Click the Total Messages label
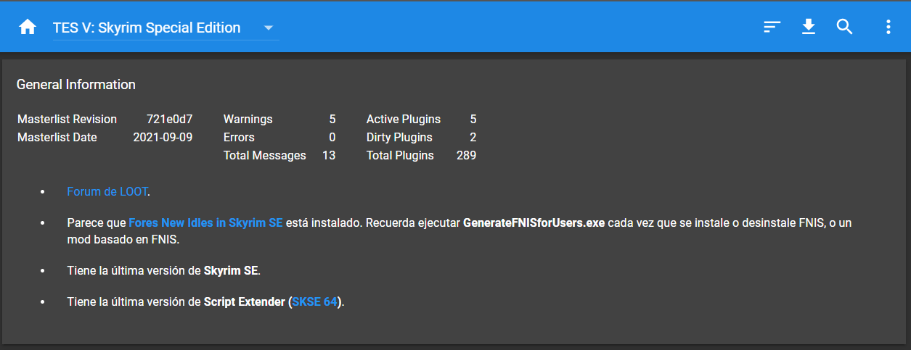911x350 pixels. (x=265, y=155)
